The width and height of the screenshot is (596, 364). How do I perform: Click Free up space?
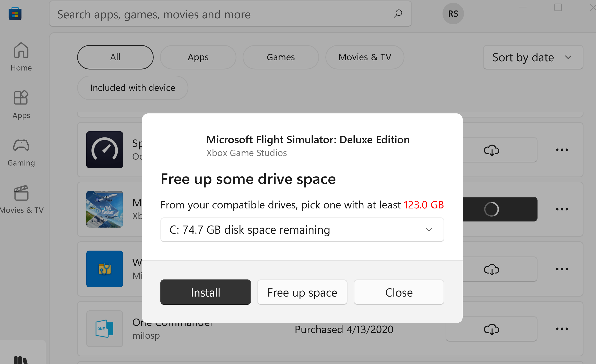[302, 292]
